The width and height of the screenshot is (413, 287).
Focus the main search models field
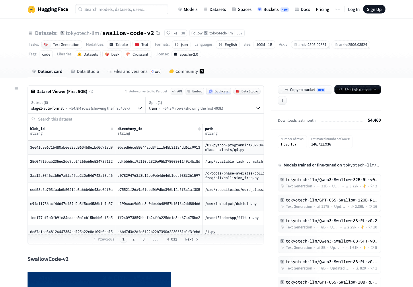click(122, 9)
